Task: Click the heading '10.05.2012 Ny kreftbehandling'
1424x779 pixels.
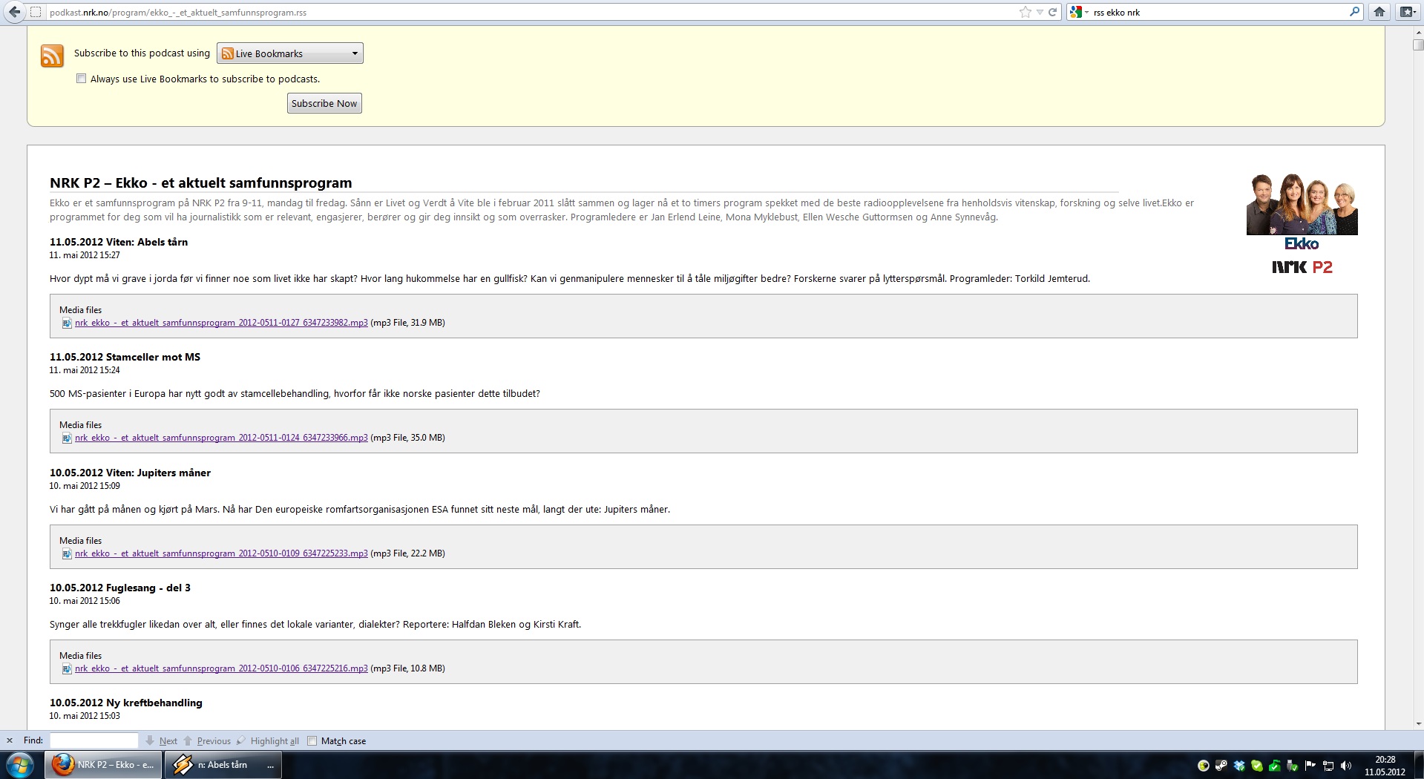Action: 126,703
